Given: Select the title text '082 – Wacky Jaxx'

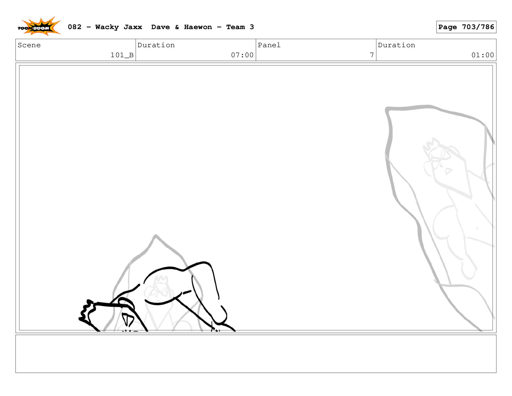Looking at the screenshot, I should pos(105,27).
